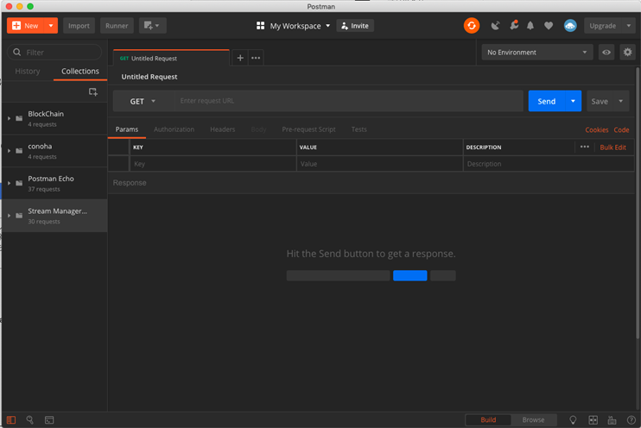Image resolution: width=641 pixels, height=428 pixels.
Task: Click the Runner button
Action: pos(117,26)
